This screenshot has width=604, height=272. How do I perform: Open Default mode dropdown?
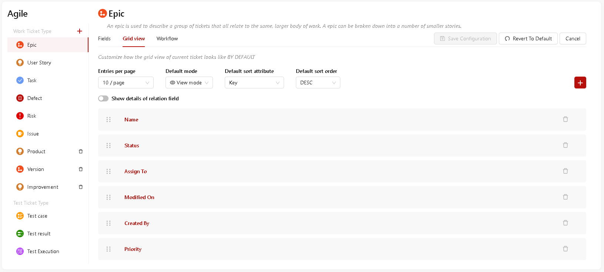(x=189, y=83)
